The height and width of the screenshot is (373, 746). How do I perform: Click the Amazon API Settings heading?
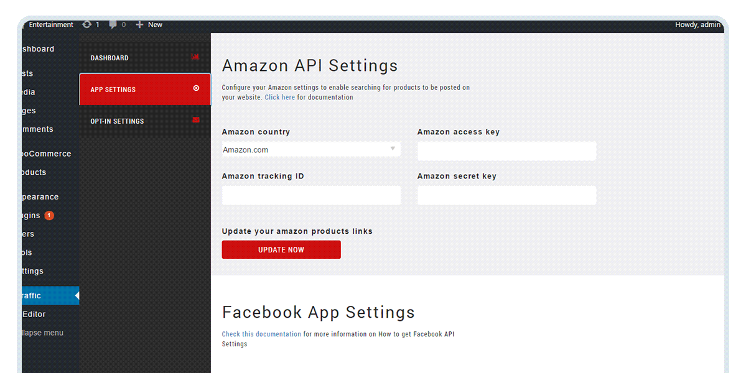[310, 65]
